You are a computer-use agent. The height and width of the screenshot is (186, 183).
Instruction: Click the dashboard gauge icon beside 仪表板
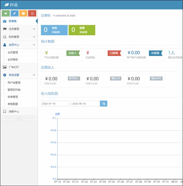point(5,21)
